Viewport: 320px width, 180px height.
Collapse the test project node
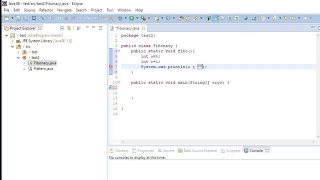(6, 35)
